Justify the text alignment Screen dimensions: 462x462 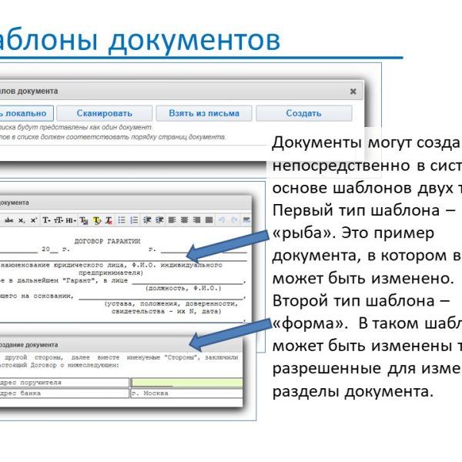(x=209, y=220)
